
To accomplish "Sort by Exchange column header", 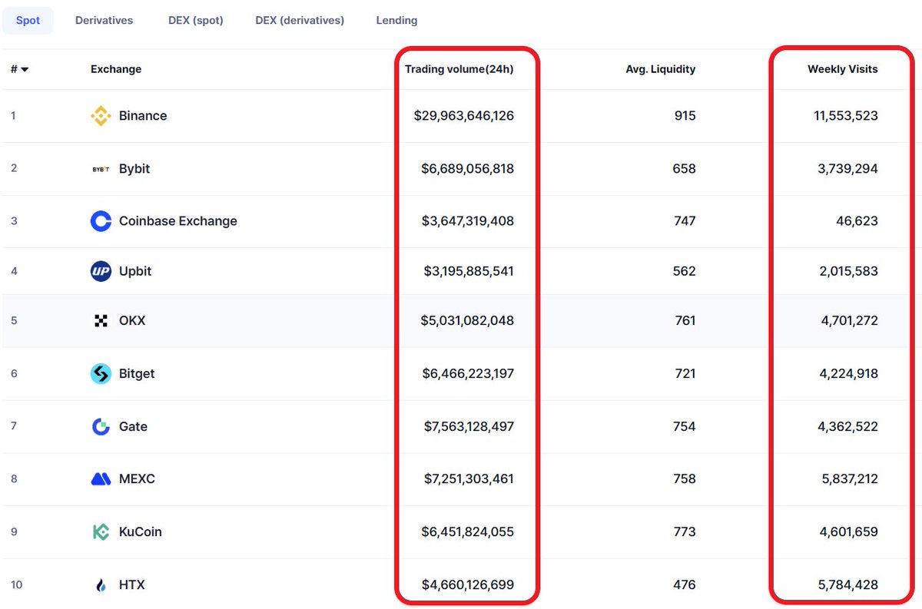I will (116, 69).
